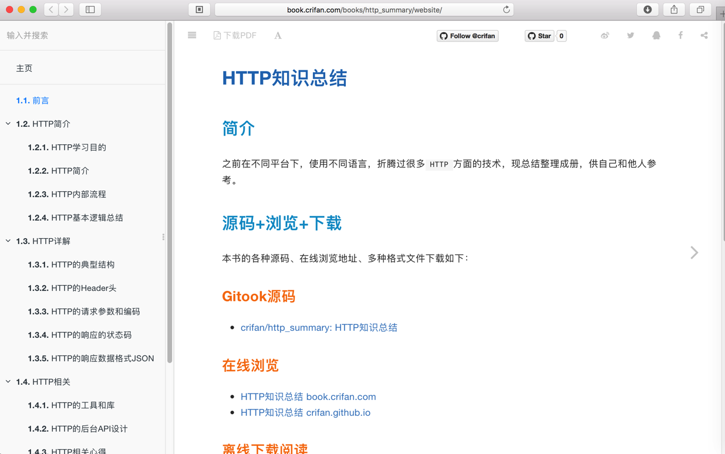Share page on Weibo icon
Viewport: 725px width, 454px height.
tap(605, 36)
